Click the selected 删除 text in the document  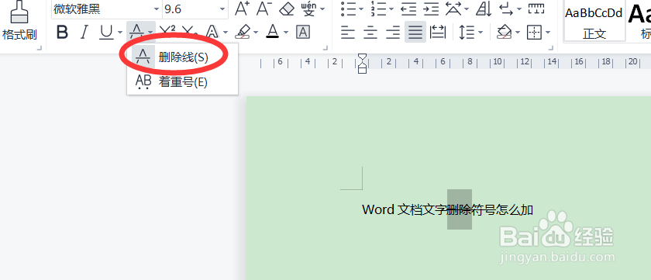click(x=460, y=209)
